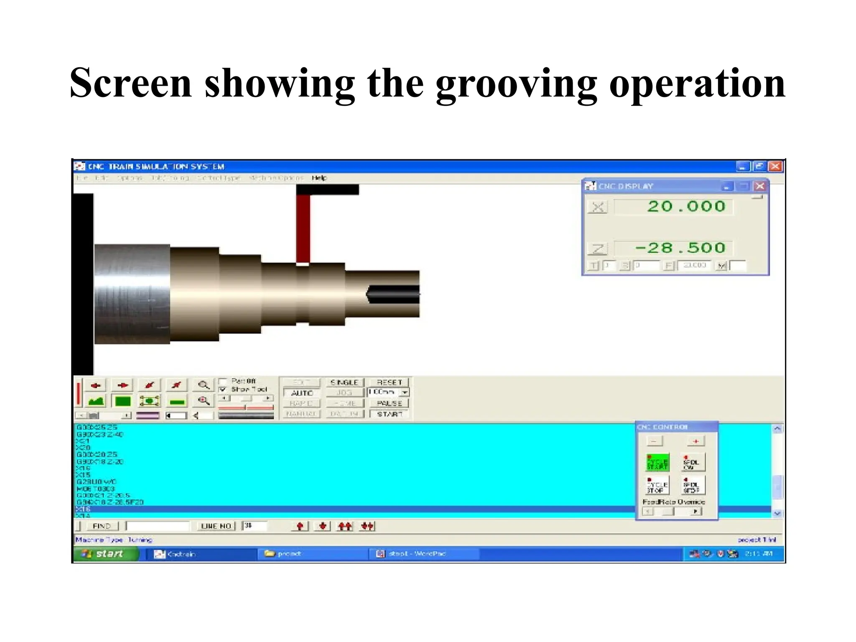Click the white color swatch with black edge

point(176,415)
